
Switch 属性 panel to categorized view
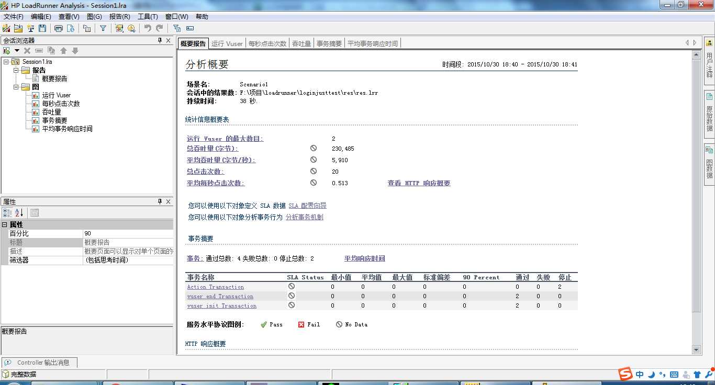point(7,213)
